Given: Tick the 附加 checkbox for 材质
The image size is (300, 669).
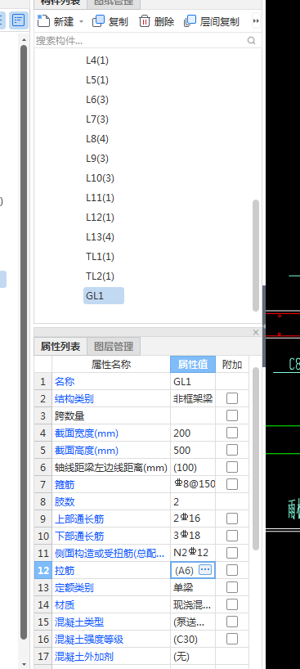Looking at the screenshot, I should tap(232, 604).
